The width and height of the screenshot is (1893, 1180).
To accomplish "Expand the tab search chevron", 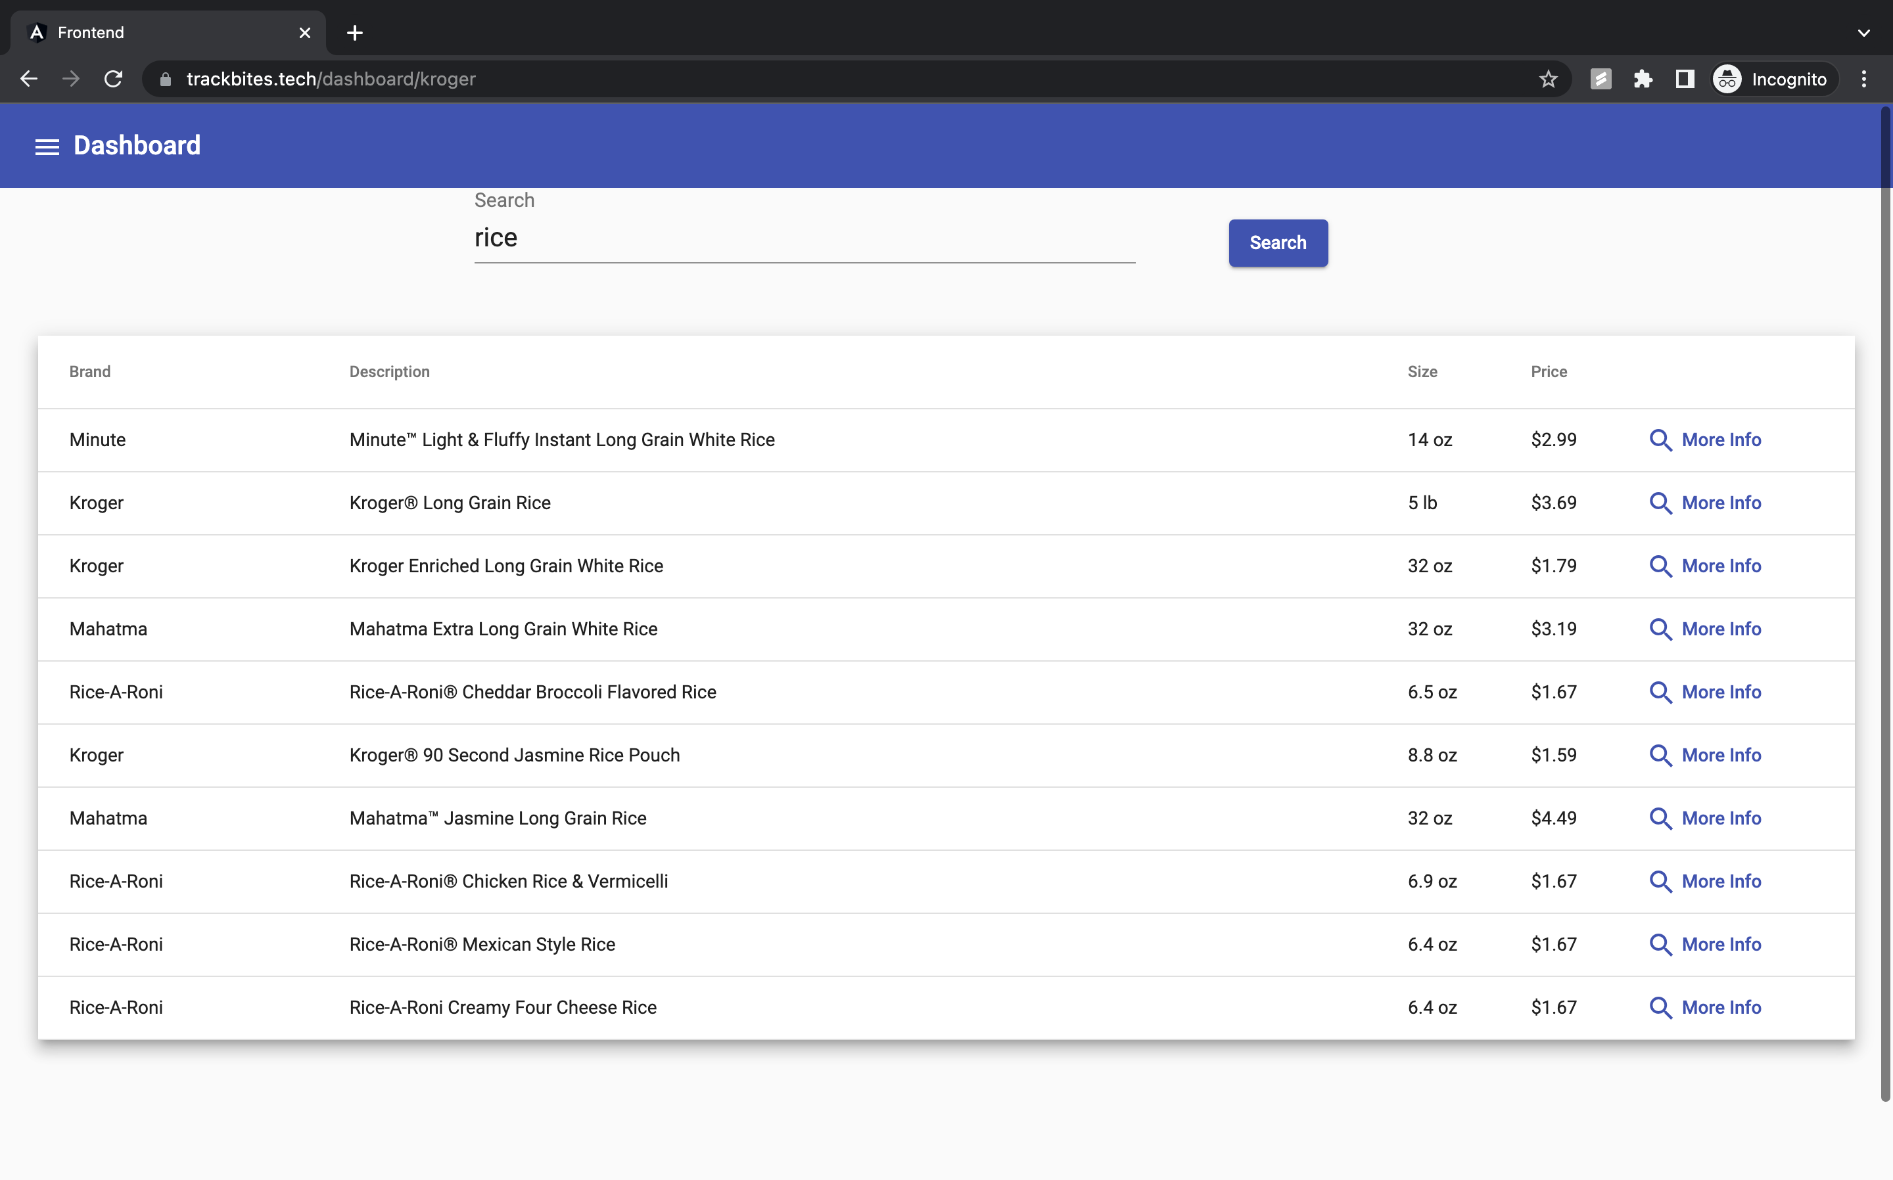I will (1864, 33).
